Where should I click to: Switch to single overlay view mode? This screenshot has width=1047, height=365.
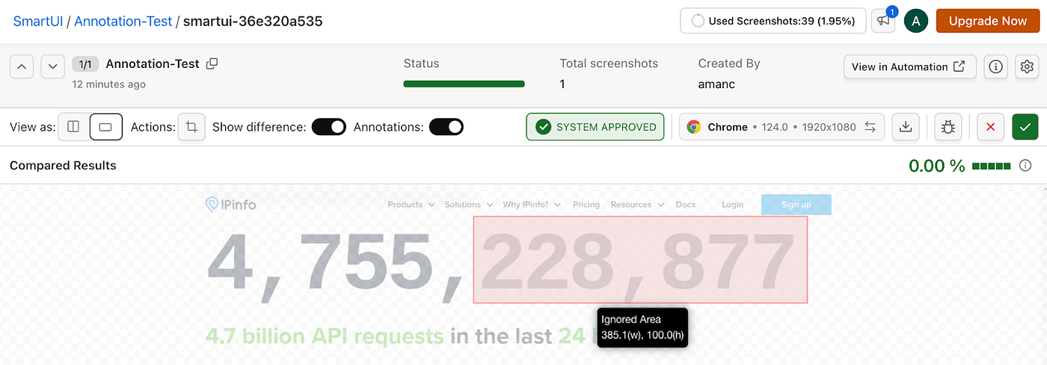(105, 127)
